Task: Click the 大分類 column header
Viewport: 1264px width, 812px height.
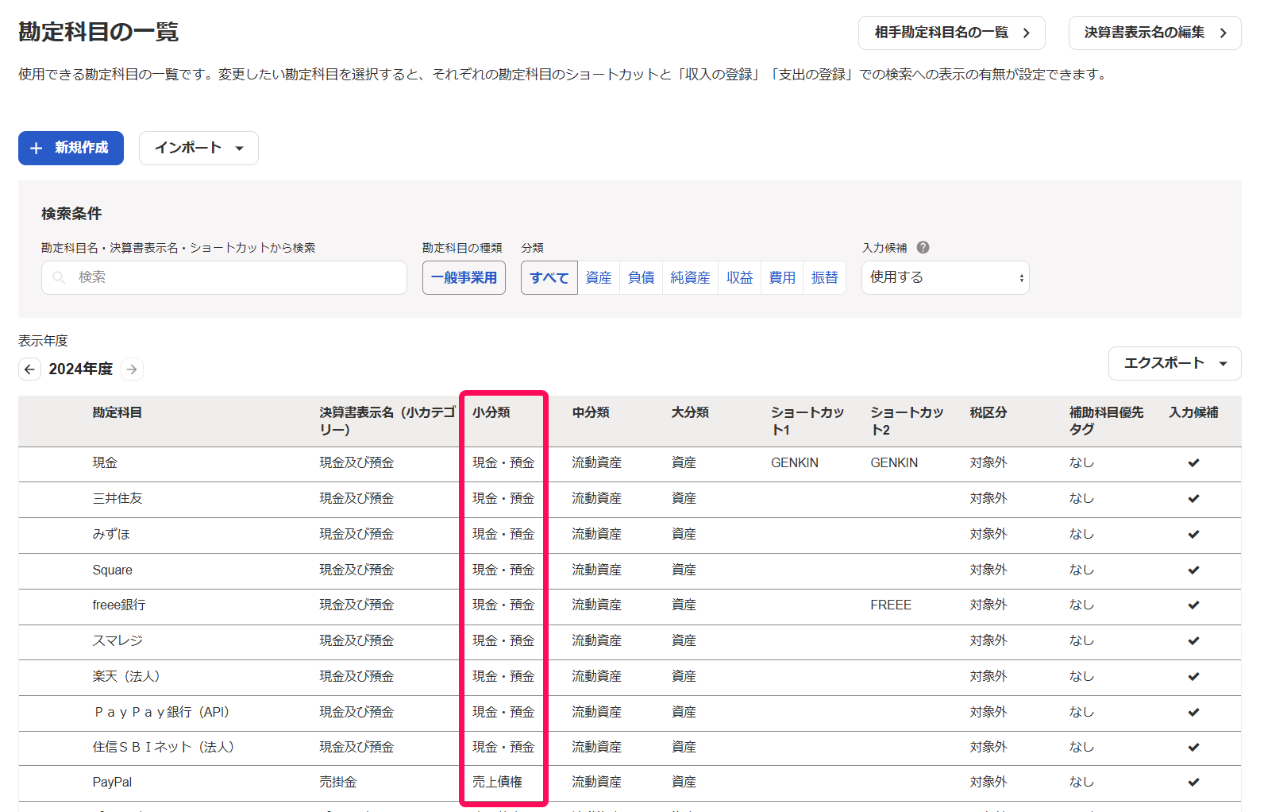Action: pos(690,412)
